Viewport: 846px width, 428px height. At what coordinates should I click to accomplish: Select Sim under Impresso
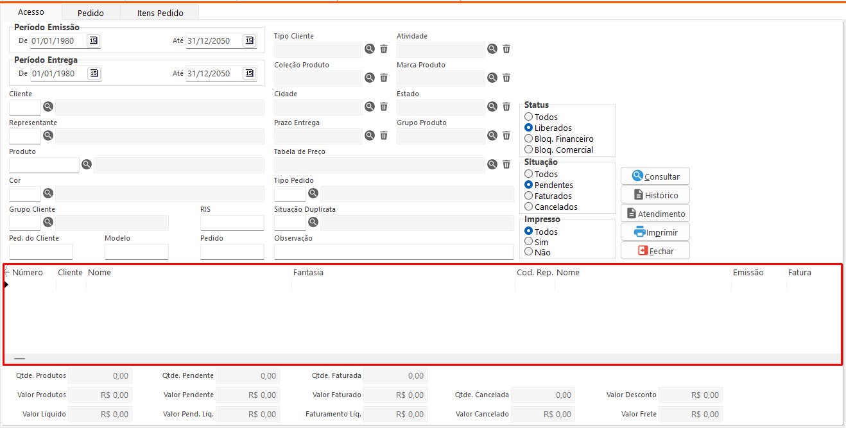click(529, 242)
